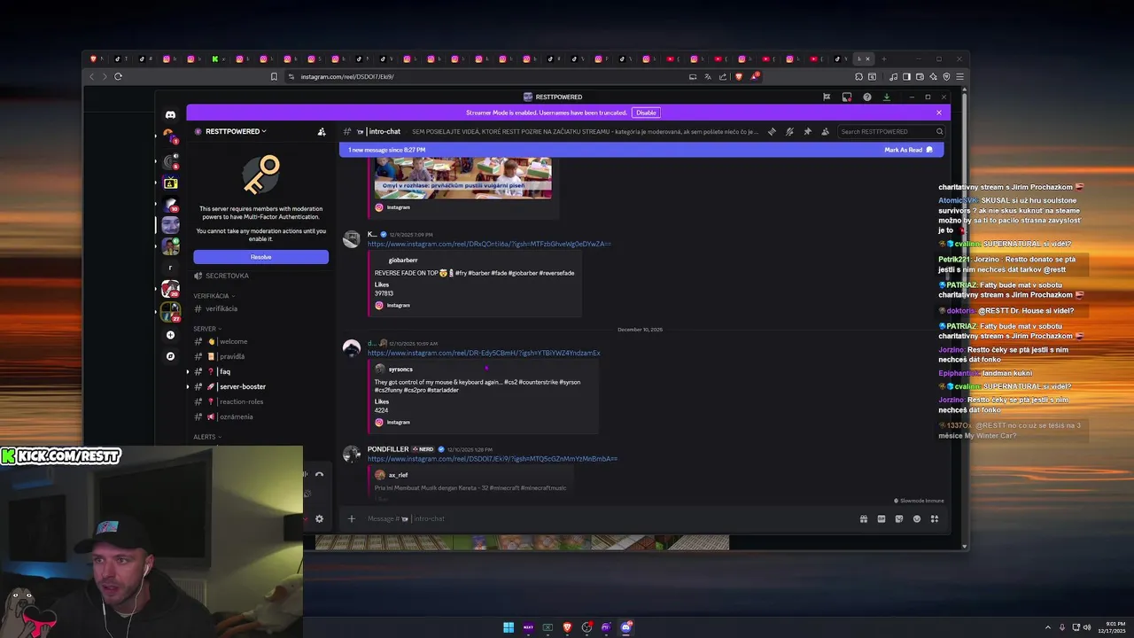This screenshot has height=638, width=1134.
Task: Open emoji picker icon
Action: [917, 518]
